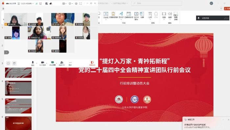
Task: Click the 山东大学护理与康复学院 text on the slide
Action: 134,107
